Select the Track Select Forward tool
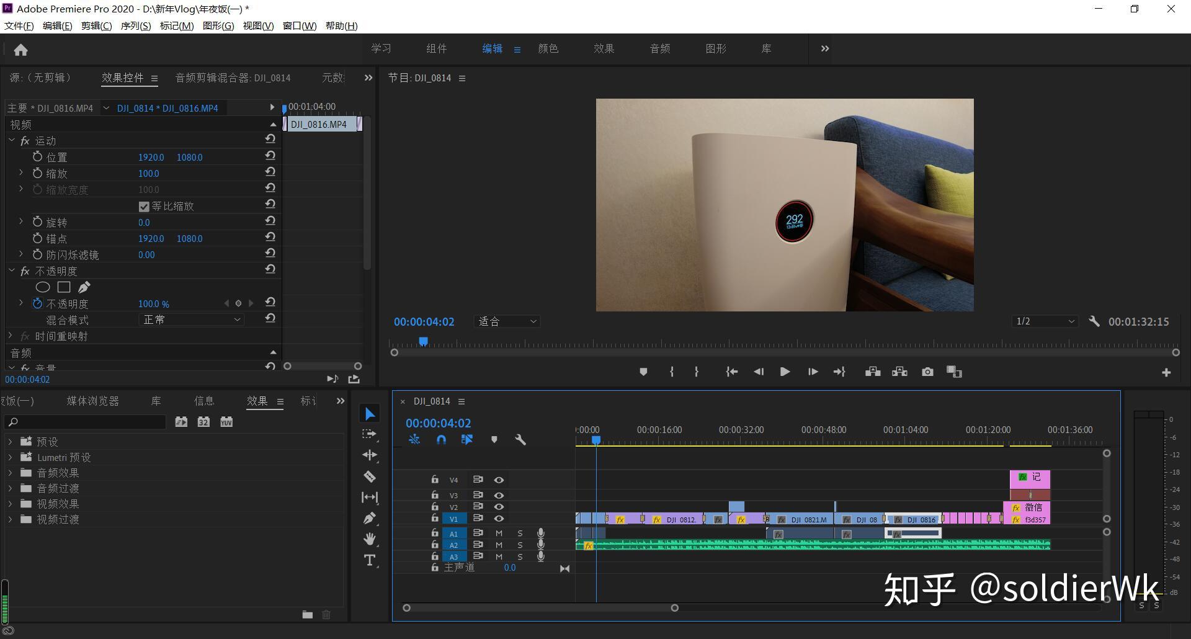 [x=370, y=434]
